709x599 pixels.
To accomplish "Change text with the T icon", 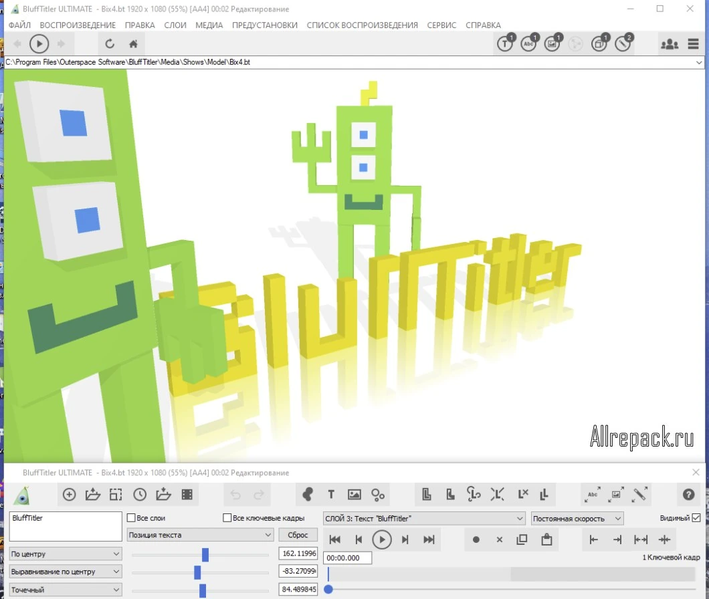I will pos(331,495).
